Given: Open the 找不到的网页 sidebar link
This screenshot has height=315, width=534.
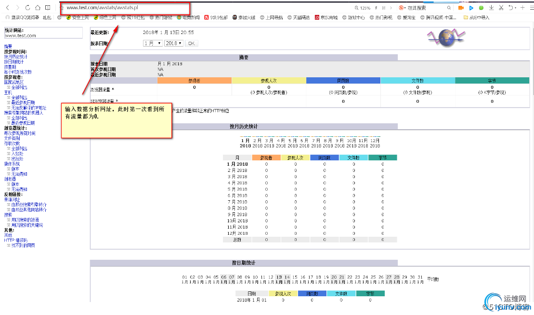Looking at the screenshot, I should [x=23, y=245].
